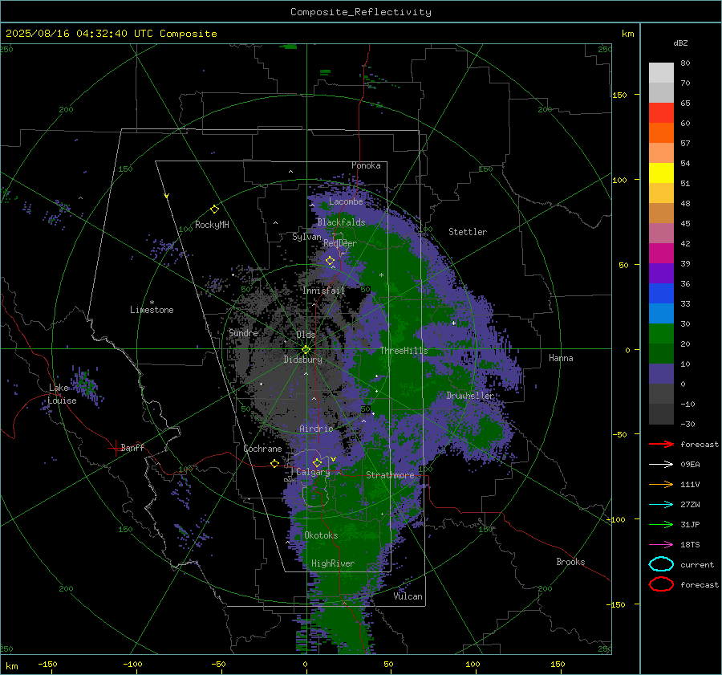Click the Composite_Reflectivity title
The width and height of the screenshot is (722, 675).
click(x=360, y=12)
